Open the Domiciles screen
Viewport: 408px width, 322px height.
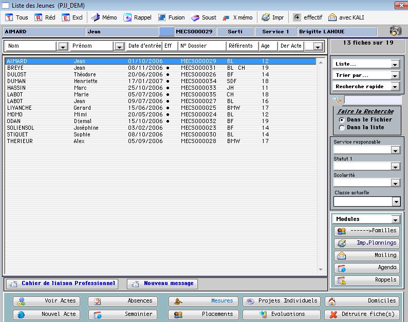362,301
